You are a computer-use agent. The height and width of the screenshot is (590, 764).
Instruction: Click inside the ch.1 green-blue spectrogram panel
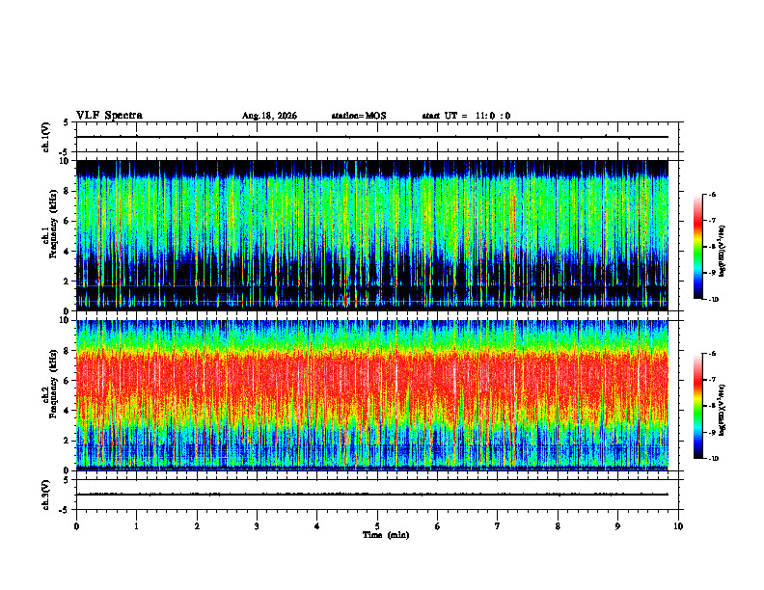point(372,235)
